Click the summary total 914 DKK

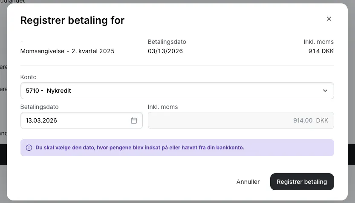(321, 51)
